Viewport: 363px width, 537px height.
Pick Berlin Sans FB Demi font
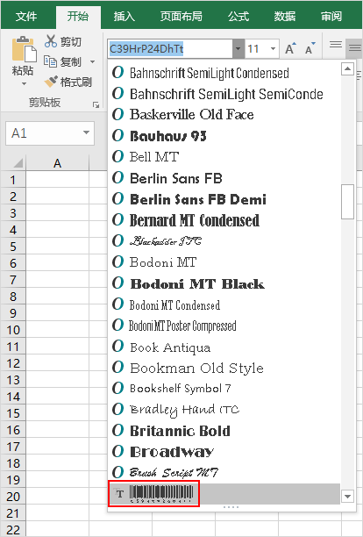coord(224,199)
